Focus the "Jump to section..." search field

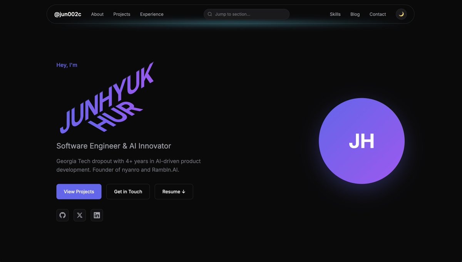tap(246, 14)
